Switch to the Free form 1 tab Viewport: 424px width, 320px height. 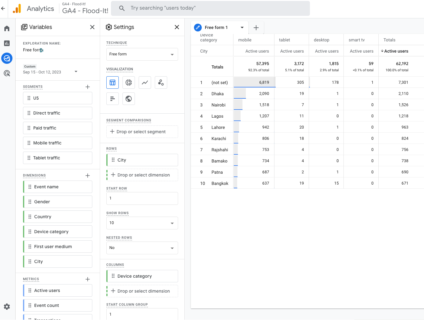216,27
